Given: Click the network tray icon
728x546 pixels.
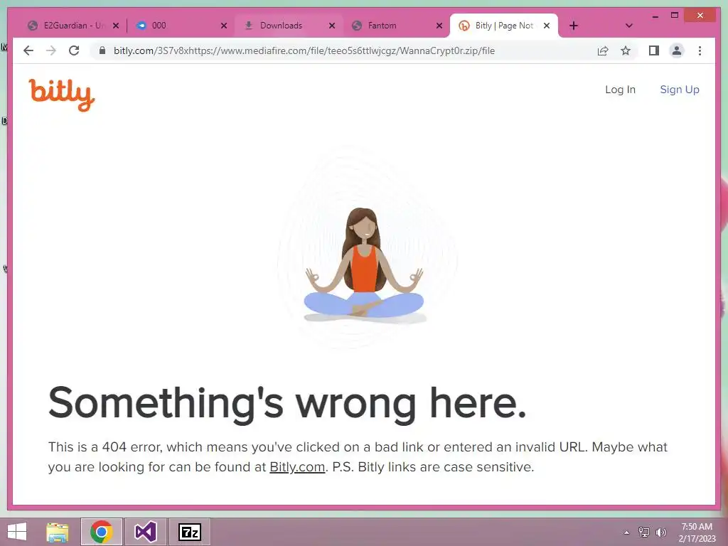Looking at the screenshot, I should [x=644, y=532].
